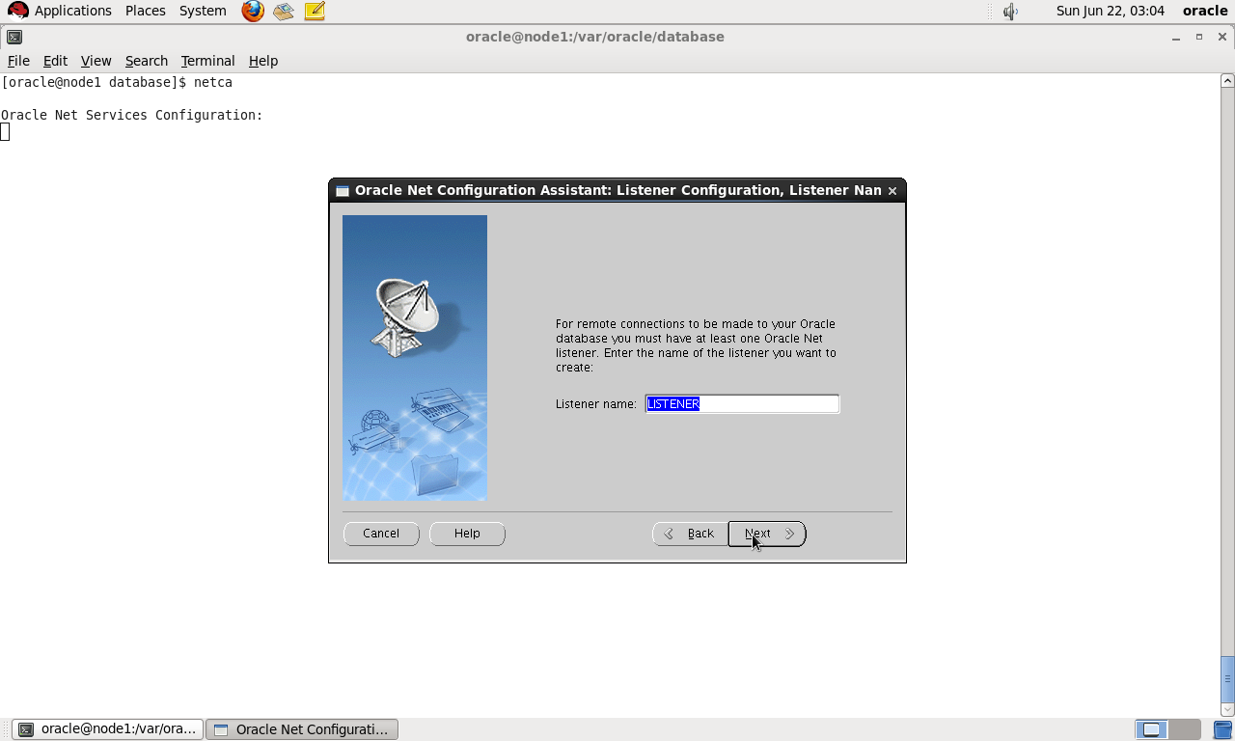Open the Terminal menu in menu bar
The height and width of the screenshot is (741, 1235).
click(x=207, y=60)
